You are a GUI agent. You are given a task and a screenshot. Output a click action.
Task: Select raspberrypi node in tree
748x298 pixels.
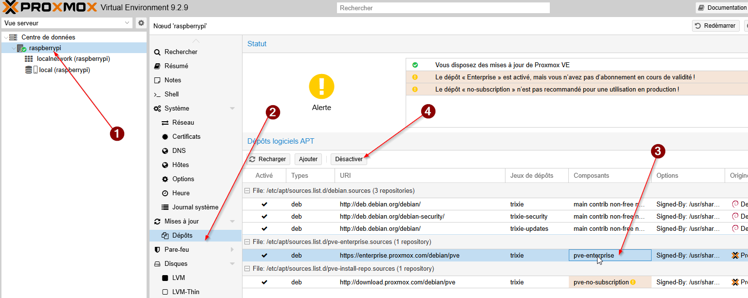[45, 48]
